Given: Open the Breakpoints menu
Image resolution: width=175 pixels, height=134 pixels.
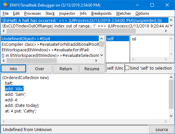Looking at the screenshot, I should coord(101,13).
